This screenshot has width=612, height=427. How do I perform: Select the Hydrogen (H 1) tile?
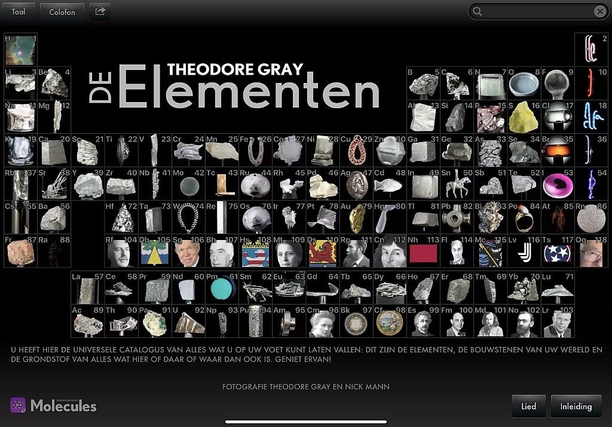21,49
